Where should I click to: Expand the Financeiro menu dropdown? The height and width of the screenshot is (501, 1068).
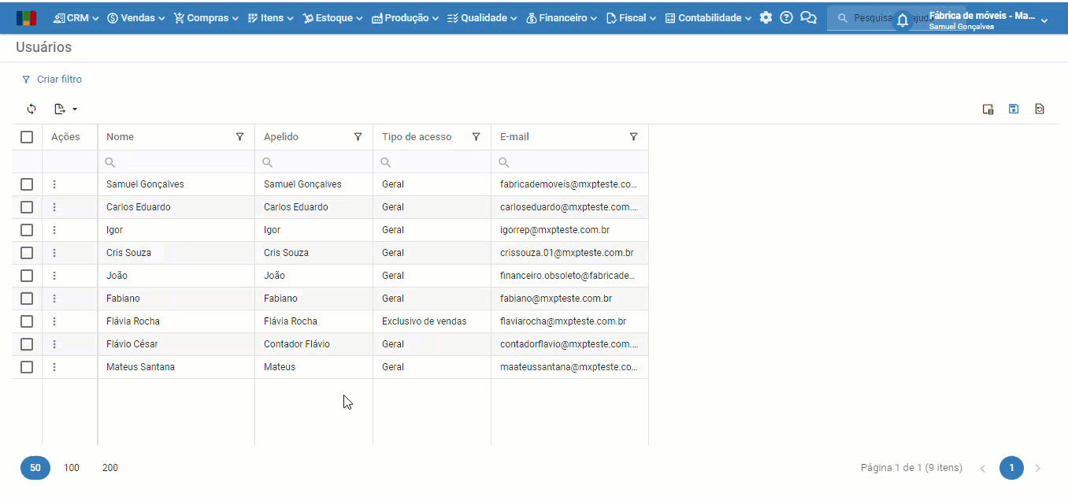561,17
